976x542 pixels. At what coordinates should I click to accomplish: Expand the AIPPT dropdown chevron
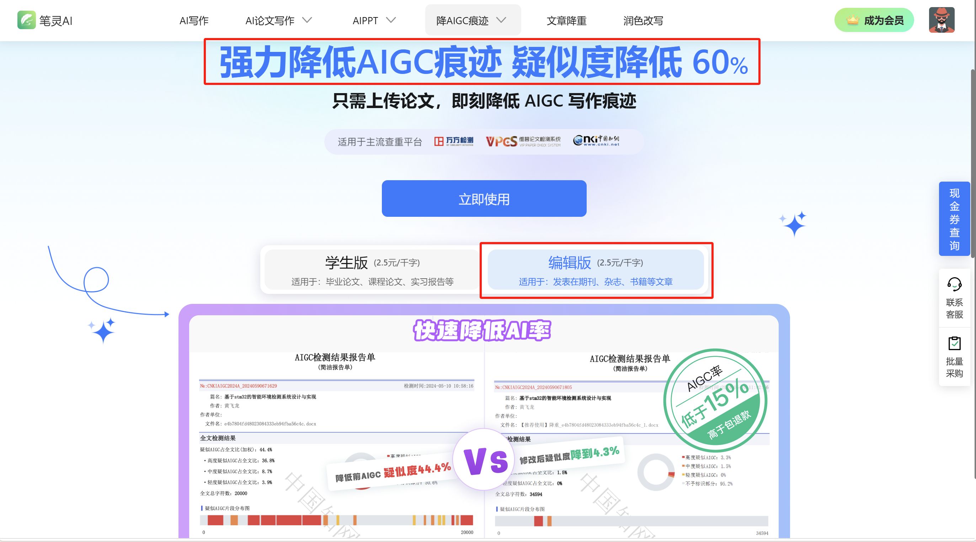coord(391,20)
